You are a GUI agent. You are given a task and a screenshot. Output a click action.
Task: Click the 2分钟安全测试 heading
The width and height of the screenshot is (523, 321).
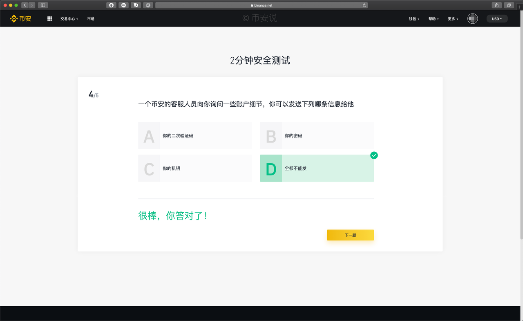(x=260, y=61)
